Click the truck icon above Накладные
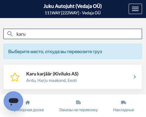 pyautogui.click(x=123, y=102)
